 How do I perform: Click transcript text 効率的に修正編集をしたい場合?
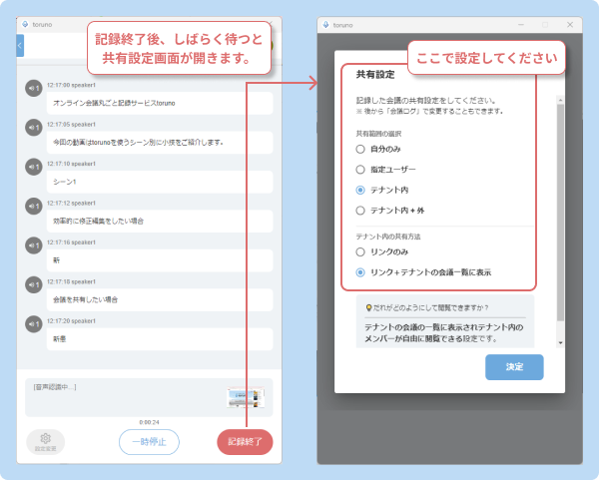click(x=98, y=222)
